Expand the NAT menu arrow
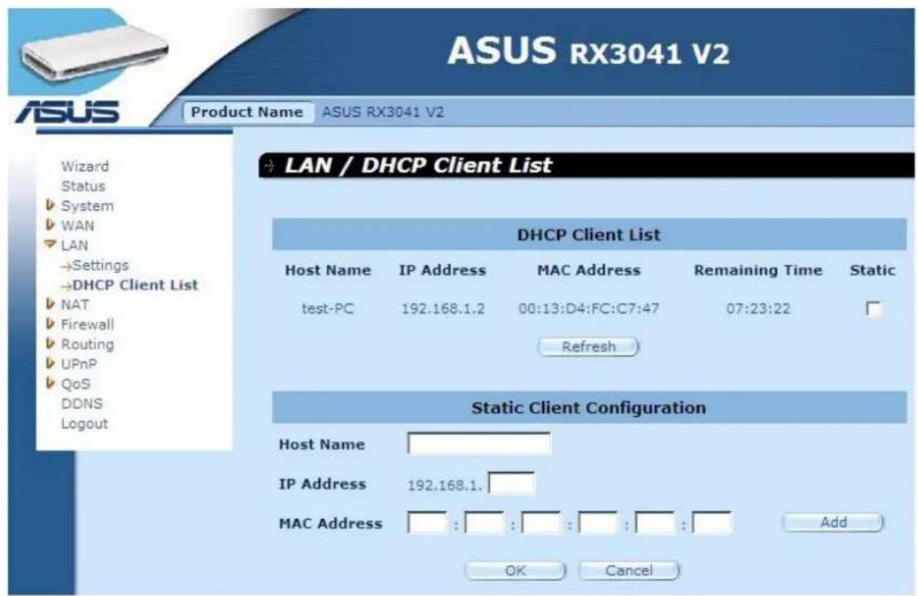918x596 pixels. [x=51, y=304]
